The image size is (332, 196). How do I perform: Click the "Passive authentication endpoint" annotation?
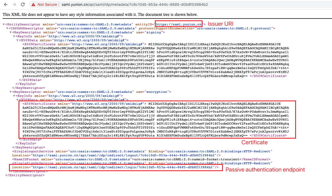click(x=265, y=170)
